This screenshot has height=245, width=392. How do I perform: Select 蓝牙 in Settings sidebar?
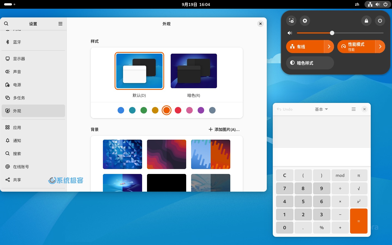(33, 42)
